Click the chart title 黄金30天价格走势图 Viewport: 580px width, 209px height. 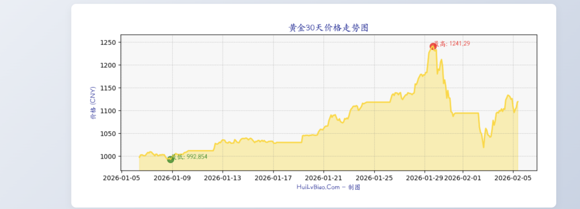pos(329,28)
